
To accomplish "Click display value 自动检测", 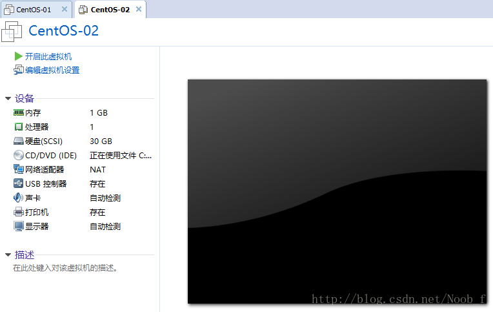I will click(105, 226).
